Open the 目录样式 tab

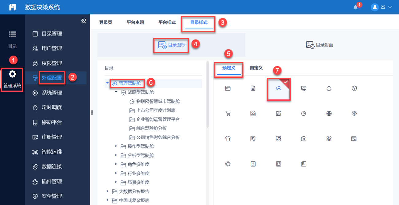point(199,22)
